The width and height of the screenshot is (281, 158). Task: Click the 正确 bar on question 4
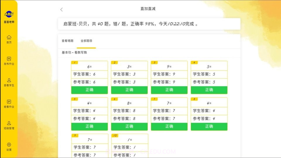coord(209,90)
